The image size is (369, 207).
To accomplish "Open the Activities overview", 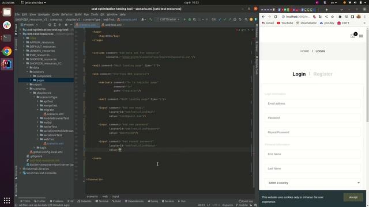I will pyautogui.click(x=8, y=2).
